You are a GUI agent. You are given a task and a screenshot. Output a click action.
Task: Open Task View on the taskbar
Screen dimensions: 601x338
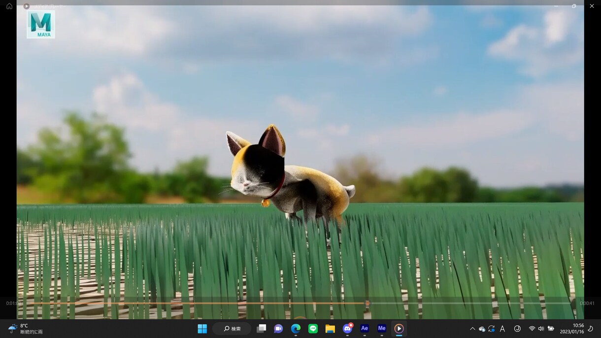pos(261,329)
